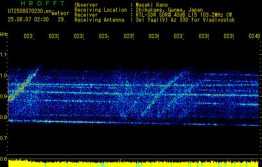Click the word meteor under the filename
Viewport: 262px width, 167px height.
click(60, 13)
